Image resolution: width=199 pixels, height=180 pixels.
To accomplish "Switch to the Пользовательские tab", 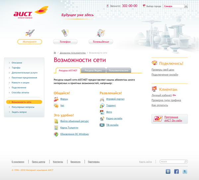I will click(x=119, y=70).
